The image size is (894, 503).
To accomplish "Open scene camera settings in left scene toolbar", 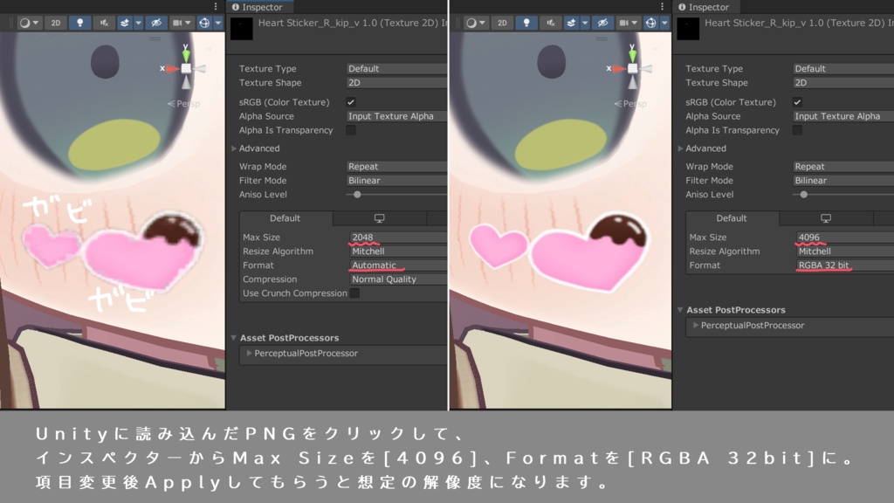I will click(x=182, y=23).
